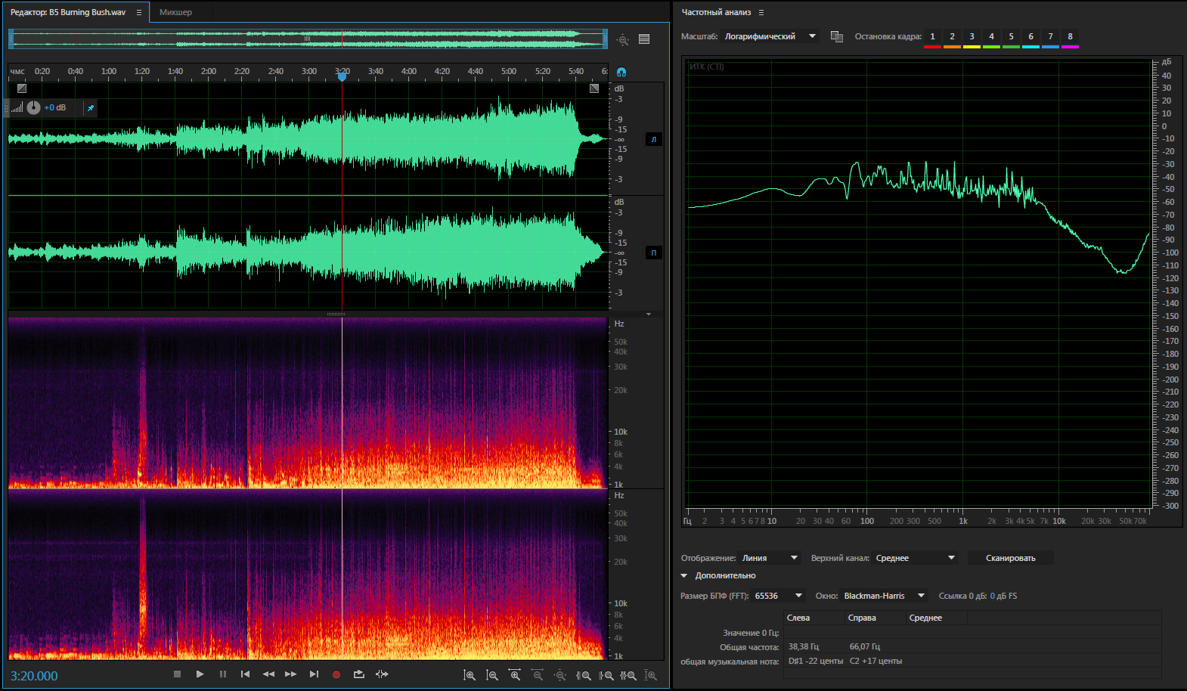Image resolution: width=1187 pixels, height=691 pixels.
Task: Click the Stop playback button
Action: [177, 674]
